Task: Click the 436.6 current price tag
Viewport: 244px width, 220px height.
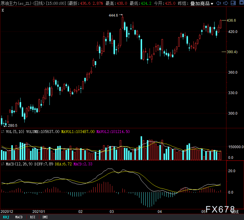Action: click(231, 20)
